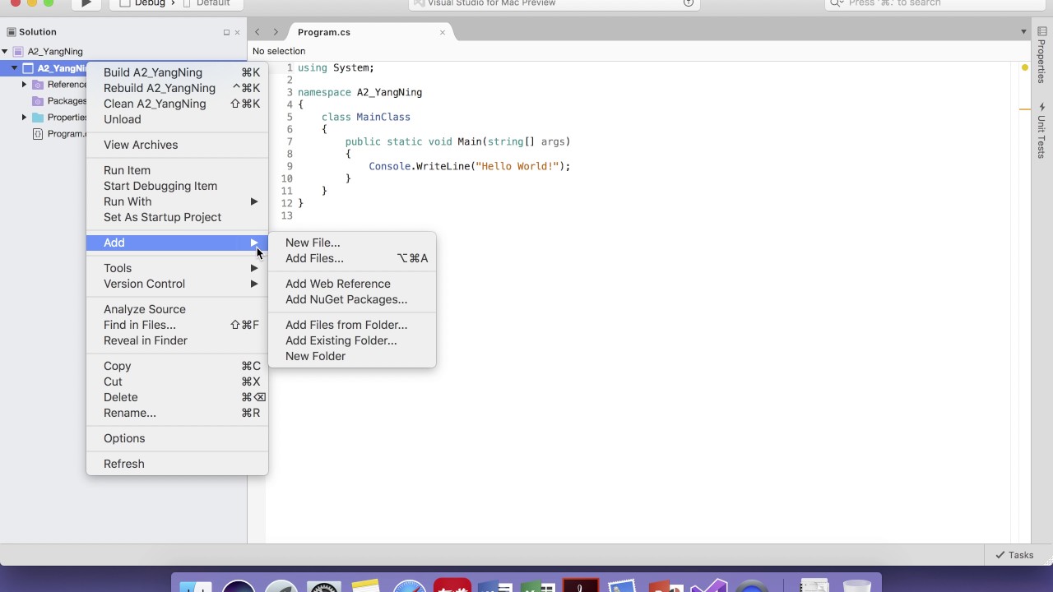The height and width of the screenshot is (592, 1053).
Task: Select the A2_YangNing solution icon
Action: [x=18, y=52]
